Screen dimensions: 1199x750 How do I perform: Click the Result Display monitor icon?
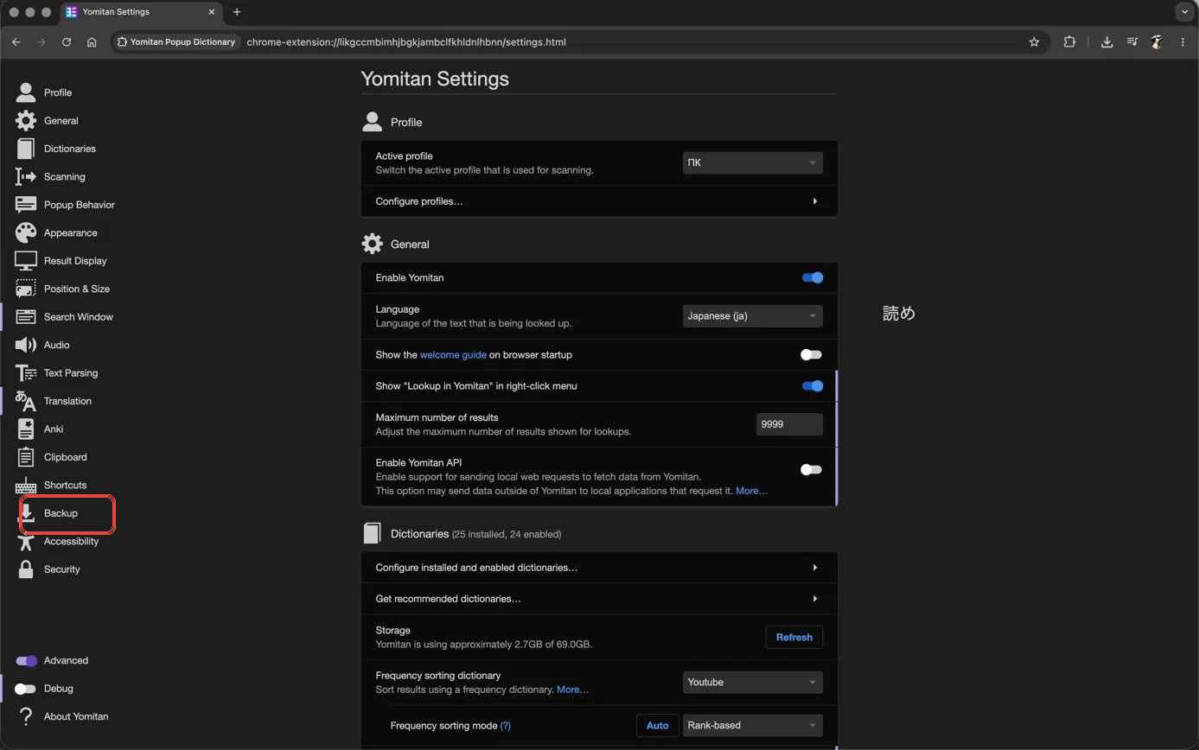point(26,261)
